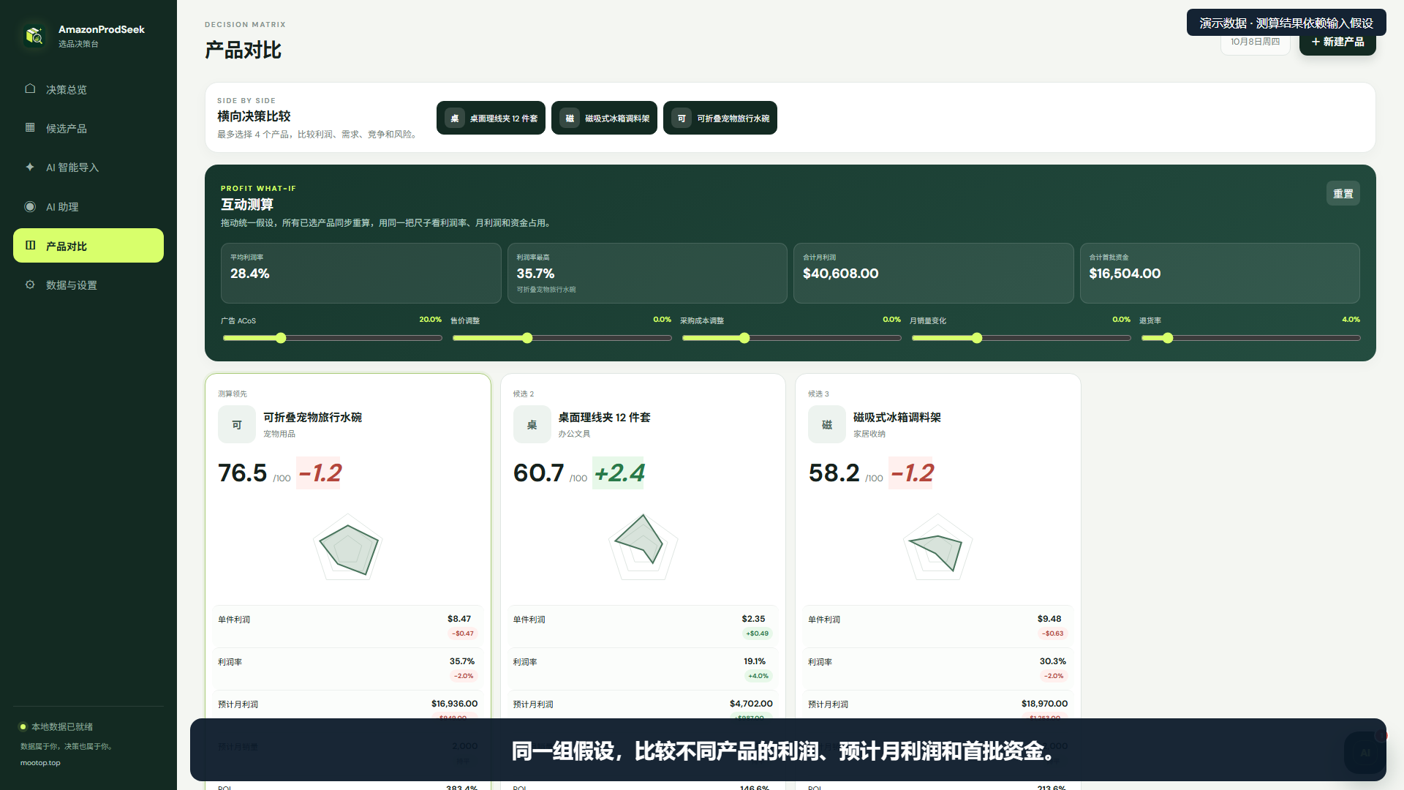The width and height of the screenshot is (1404, 790).
Task: Click the 新建产品 button
Action: point(1337,42)
